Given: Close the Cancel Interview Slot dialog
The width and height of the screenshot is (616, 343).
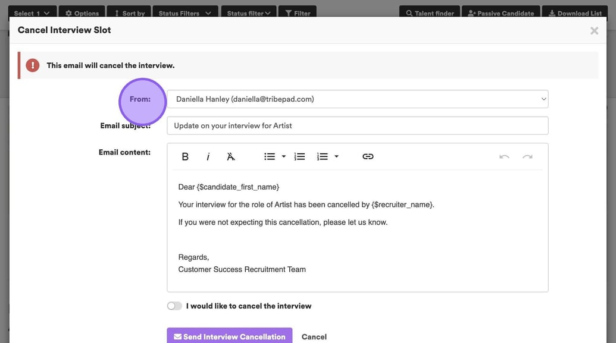Looking at the screenshot, I should pos(594,30).
